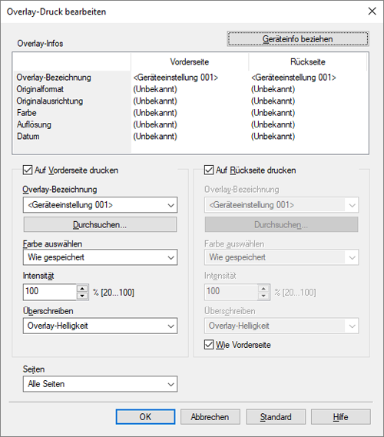Click back side Intensität up arrow
The height and width of the screenshot is (437, 384).
(263, 288)
